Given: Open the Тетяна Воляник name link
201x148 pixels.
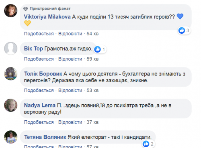Looking at the screenshot, I should point(45,137).
